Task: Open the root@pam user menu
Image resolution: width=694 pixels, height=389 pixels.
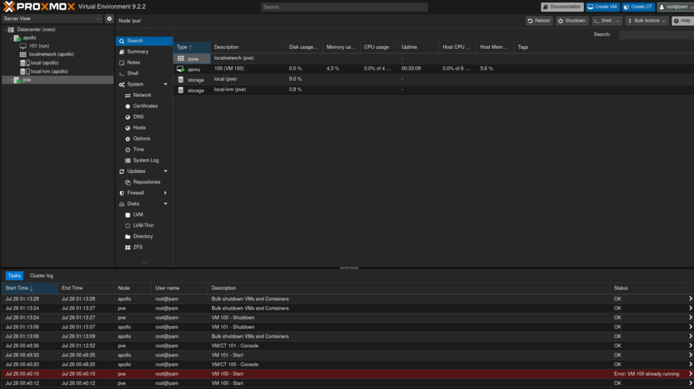Action: tap(676, 7)
